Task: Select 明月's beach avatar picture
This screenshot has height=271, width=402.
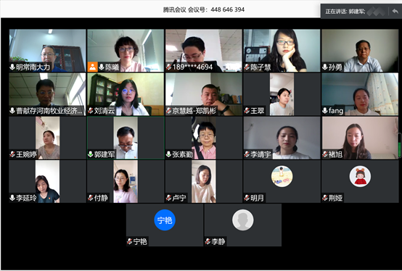Action: (282, 176)
